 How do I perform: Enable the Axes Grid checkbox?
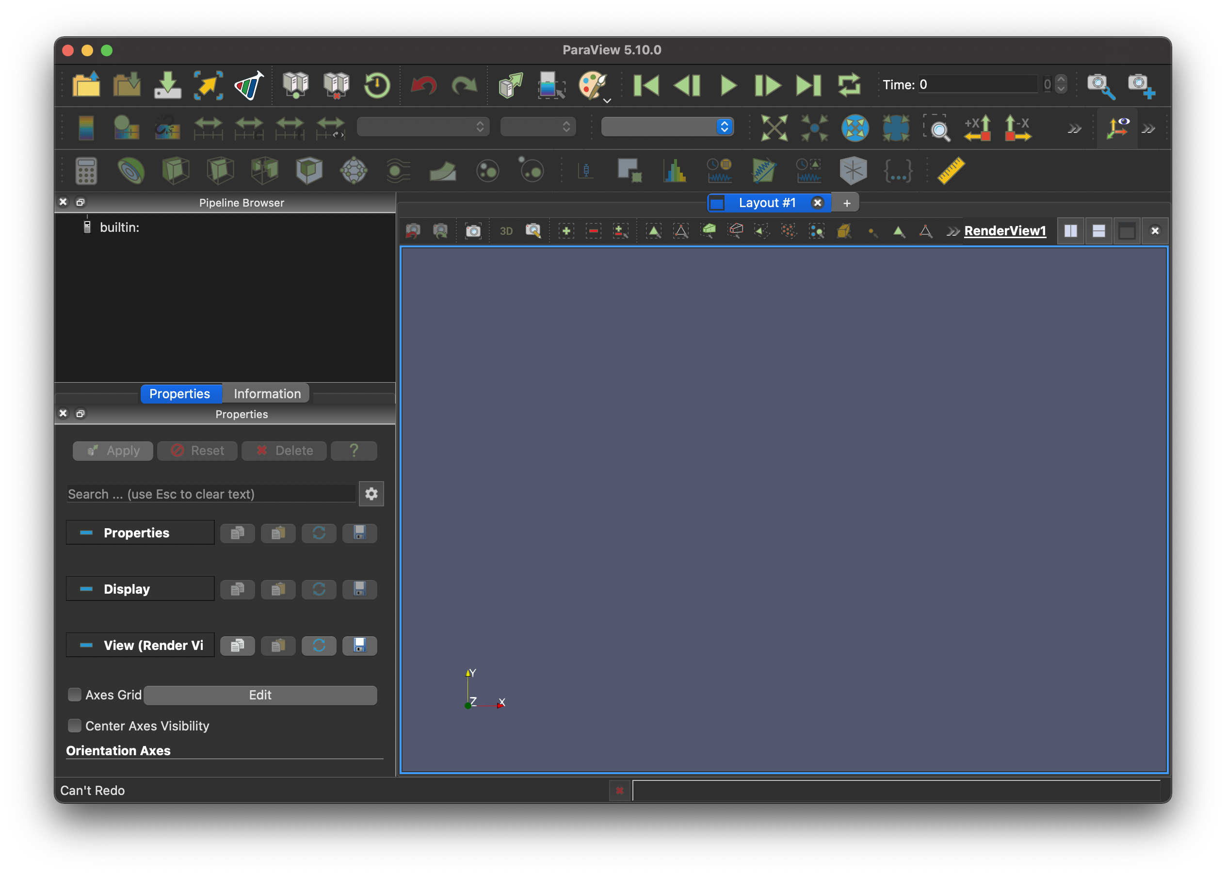click(x=74, y=695)
